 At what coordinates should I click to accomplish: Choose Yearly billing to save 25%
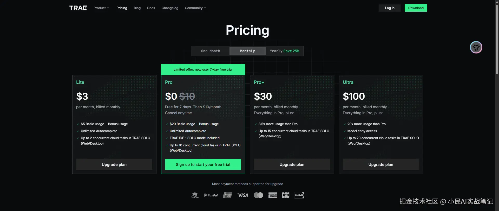click(284, 51)
